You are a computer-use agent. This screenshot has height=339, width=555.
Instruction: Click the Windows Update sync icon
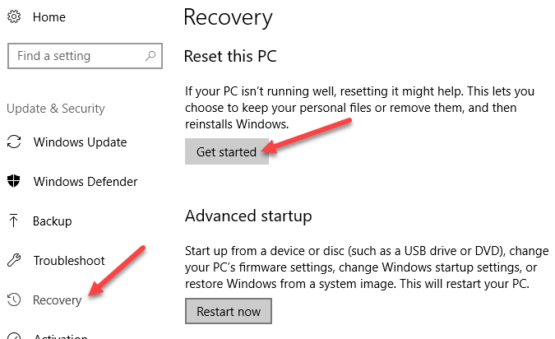[x=13, y=142]
